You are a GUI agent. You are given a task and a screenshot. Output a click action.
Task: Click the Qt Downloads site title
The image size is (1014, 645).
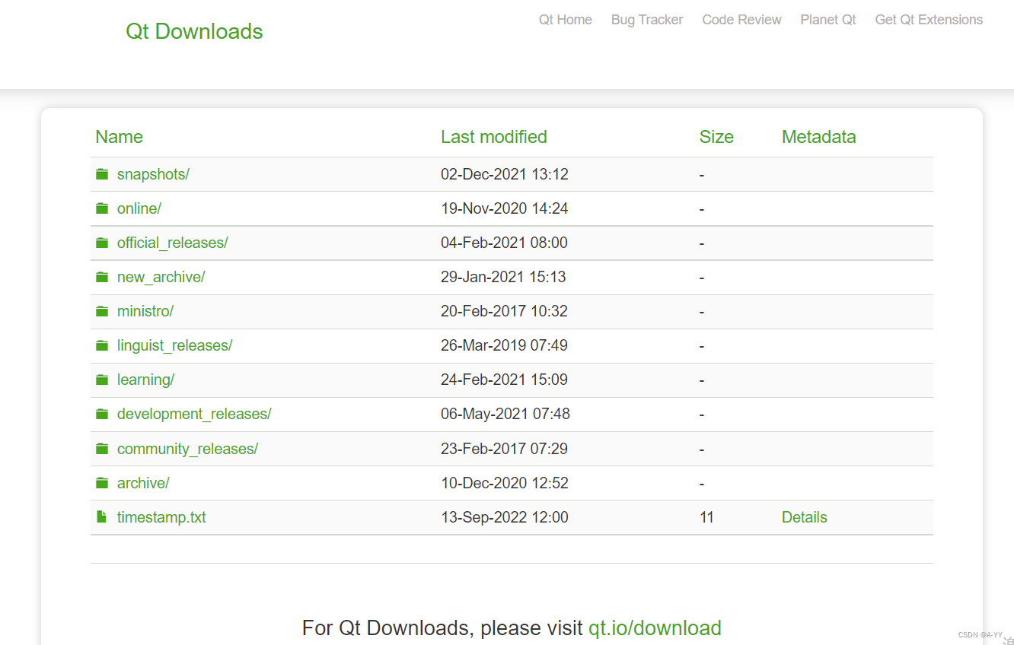194,31
